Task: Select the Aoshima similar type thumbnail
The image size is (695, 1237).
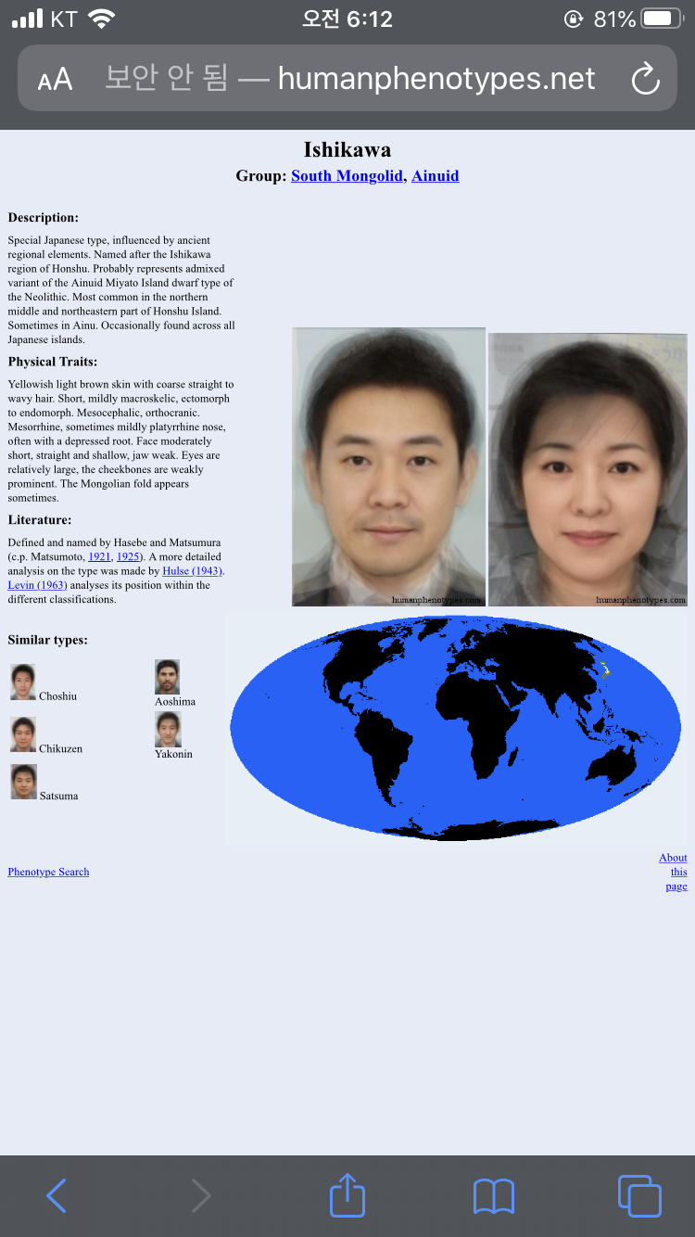Action: tap(168, 677)
